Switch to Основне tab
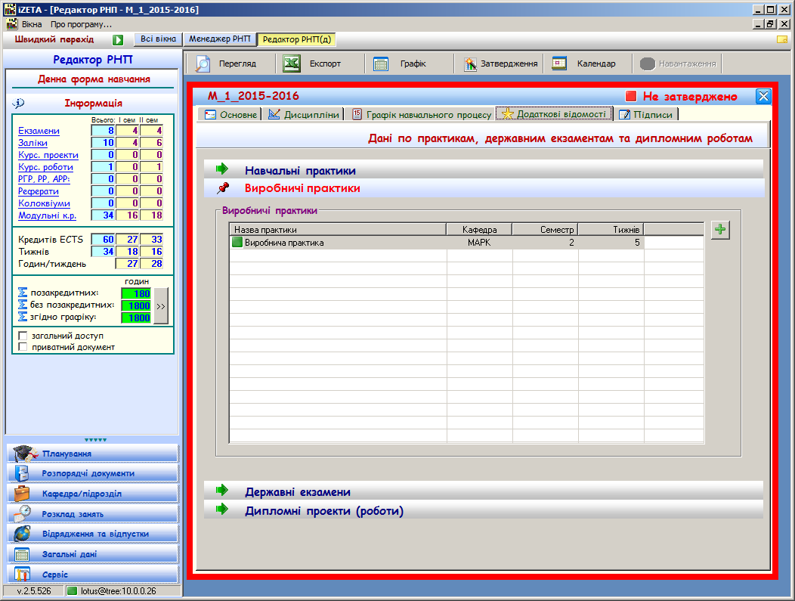 tap(230, 115)
